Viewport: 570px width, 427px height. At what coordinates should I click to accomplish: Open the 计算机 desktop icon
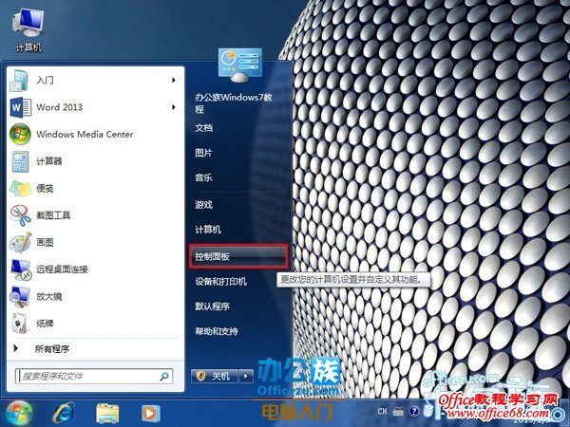28,30
